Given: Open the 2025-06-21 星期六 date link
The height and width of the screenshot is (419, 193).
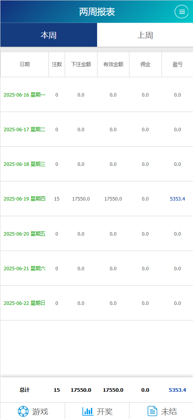Looking at the screenshot, I should [x=24, y=269].
